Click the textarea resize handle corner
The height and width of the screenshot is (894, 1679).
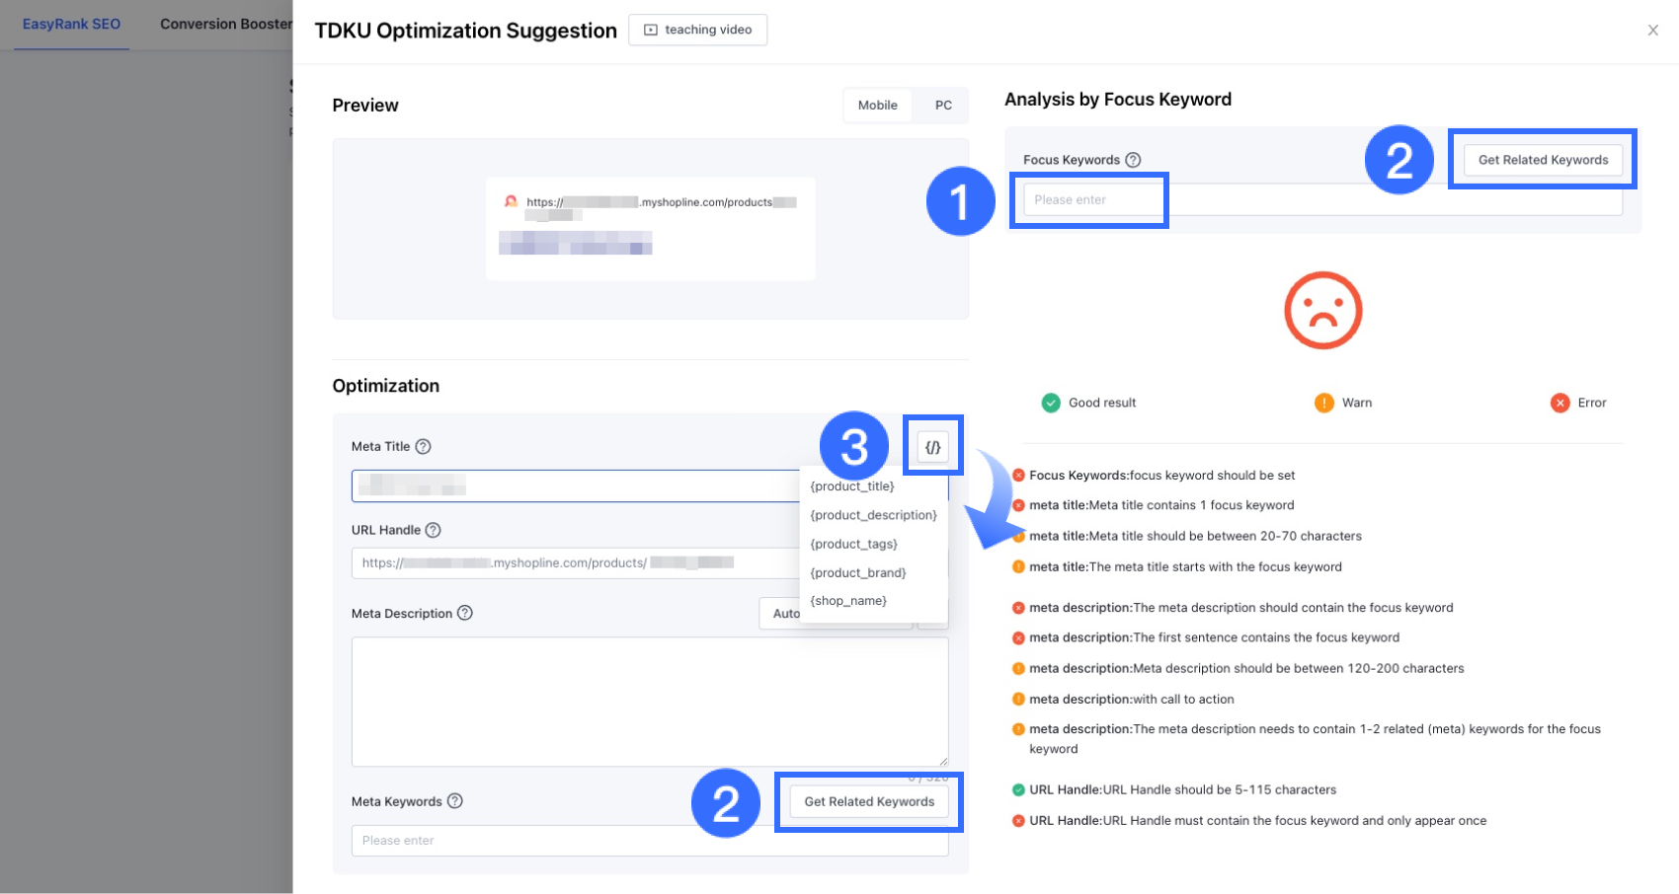coord(943,761)
